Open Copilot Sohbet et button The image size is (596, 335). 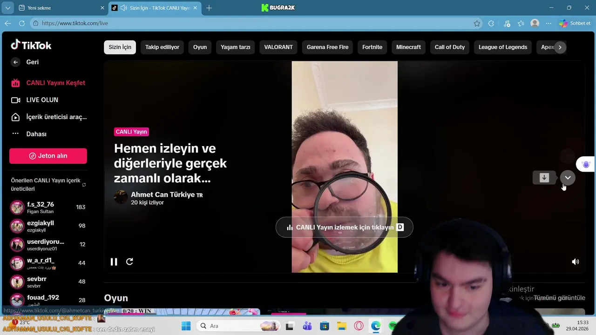[x=576, y=23]
